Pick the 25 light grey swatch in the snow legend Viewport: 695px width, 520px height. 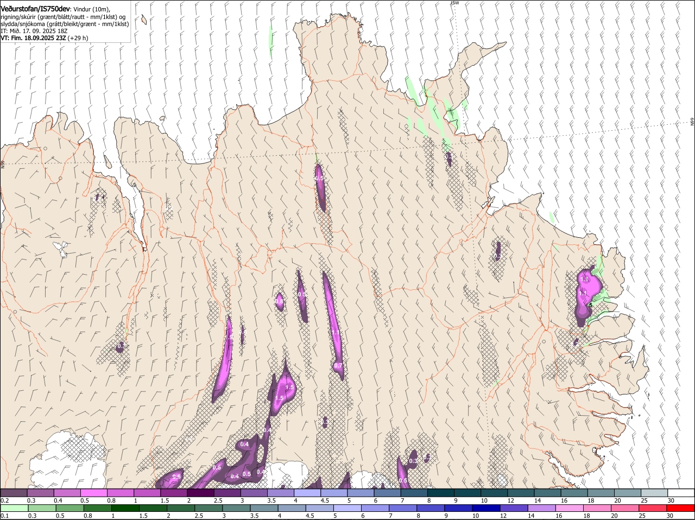pyautogui.click(x=655, y=492)
